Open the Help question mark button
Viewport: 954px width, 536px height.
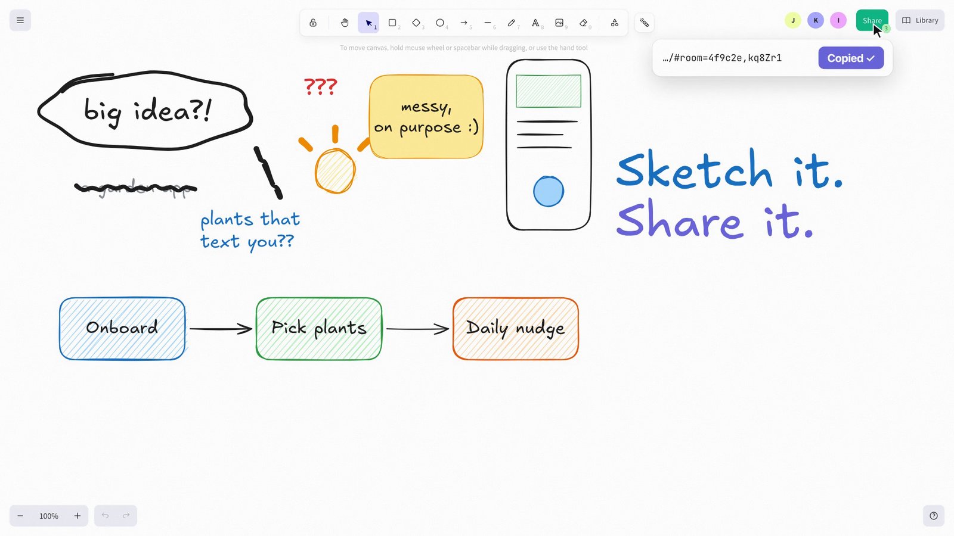(x=934, y=516)
